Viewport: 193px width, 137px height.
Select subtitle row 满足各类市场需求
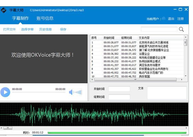tap(137, 65)
